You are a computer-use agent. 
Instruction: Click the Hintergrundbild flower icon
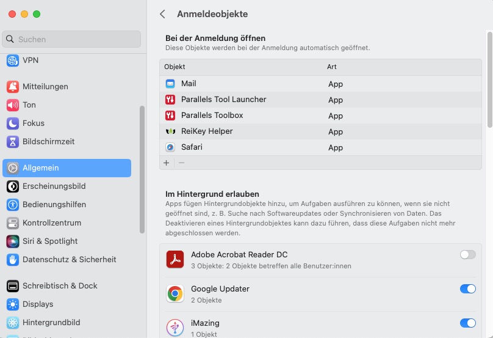click(13, 322)
